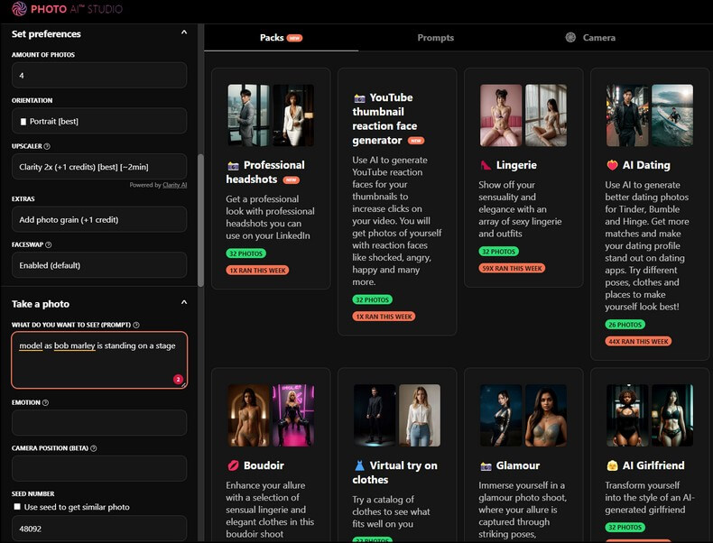The width and height of the screenshot is (713, 543).
Task: Collapse the Set preferences section
Action: [x=184, y=32]
